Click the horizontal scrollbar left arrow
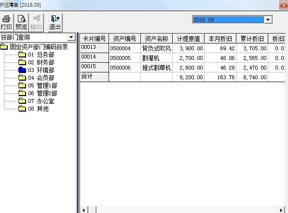The width and height of the screenshot is (288, 213). click(84, 210)
